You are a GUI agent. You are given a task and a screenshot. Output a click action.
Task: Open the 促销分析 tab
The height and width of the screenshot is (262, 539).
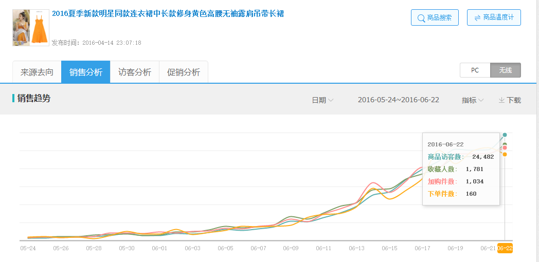coord(183,72)
